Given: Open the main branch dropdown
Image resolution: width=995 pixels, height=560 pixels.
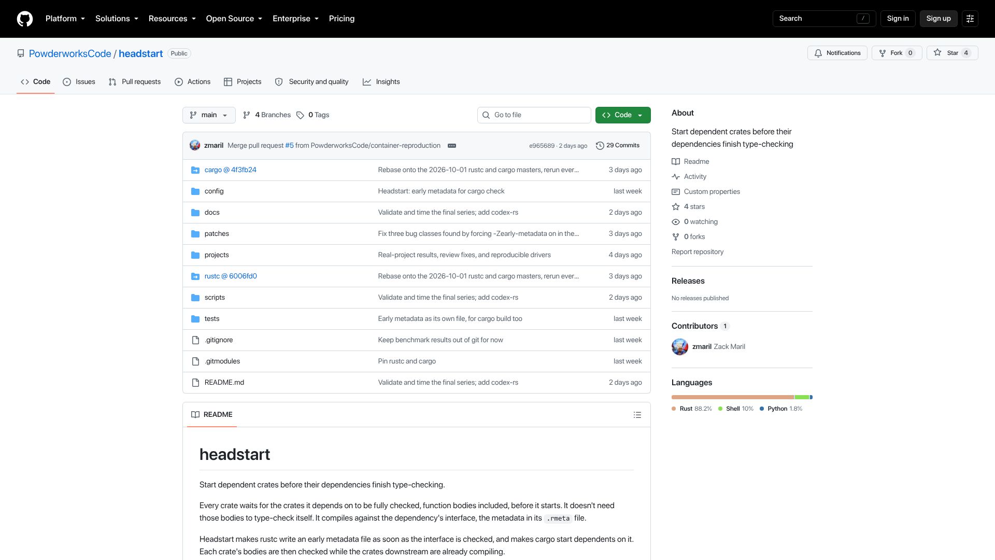Looking at the screenshot, I should coord(209,115).
